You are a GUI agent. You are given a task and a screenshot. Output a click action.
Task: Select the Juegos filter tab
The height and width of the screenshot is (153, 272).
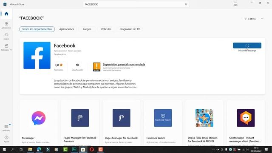pyautogui.click(x=87, y=29)
